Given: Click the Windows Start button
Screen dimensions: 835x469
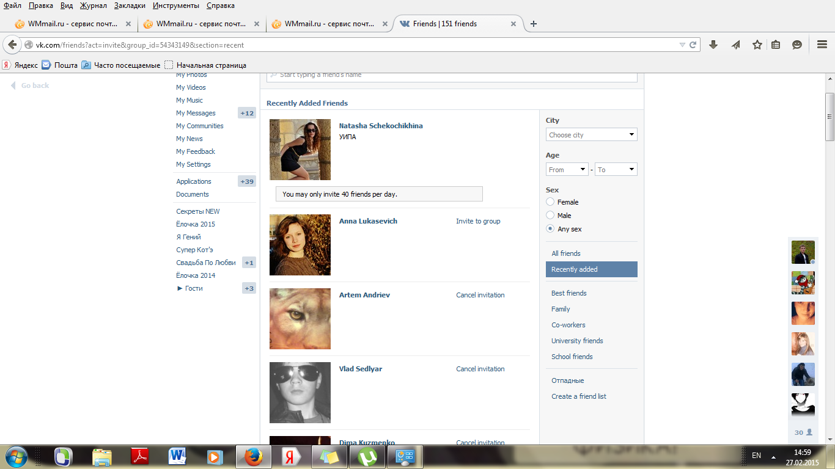Looking at the screenshot, I should (x=16, y=457).
